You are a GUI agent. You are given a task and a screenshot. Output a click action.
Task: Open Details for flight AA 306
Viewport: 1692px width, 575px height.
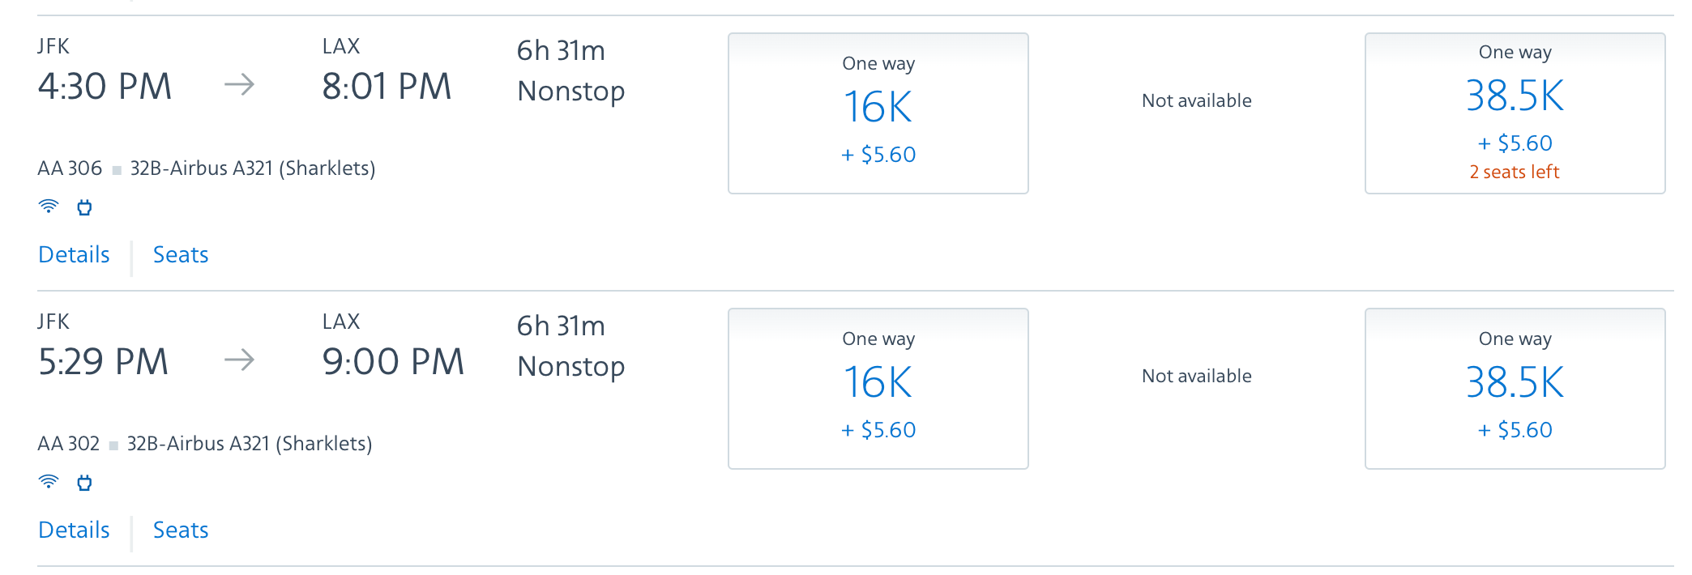coord(74,254)
